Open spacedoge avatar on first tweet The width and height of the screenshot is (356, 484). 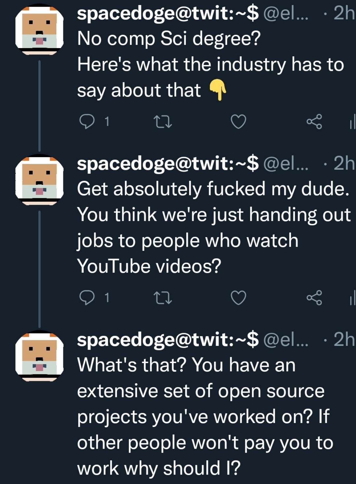40,30
